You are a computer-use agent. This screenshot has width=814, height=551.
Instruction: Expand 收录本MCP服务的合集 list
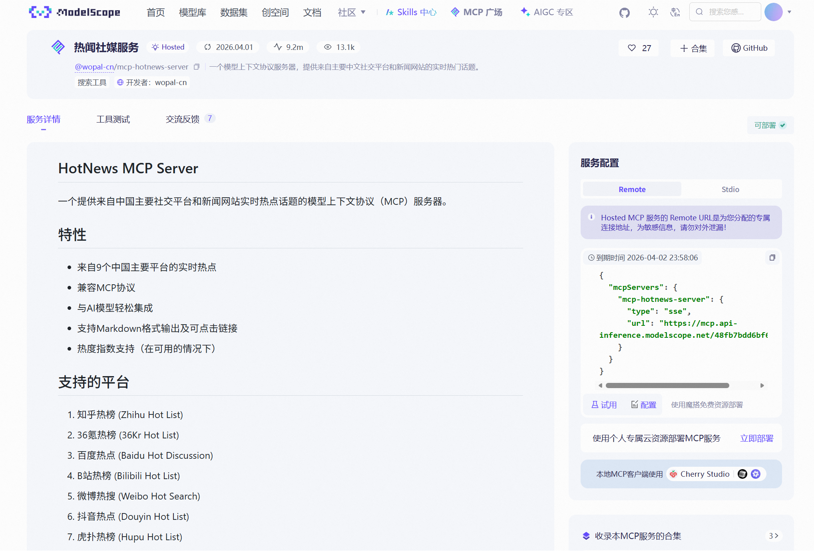click(x=774, y=536)
